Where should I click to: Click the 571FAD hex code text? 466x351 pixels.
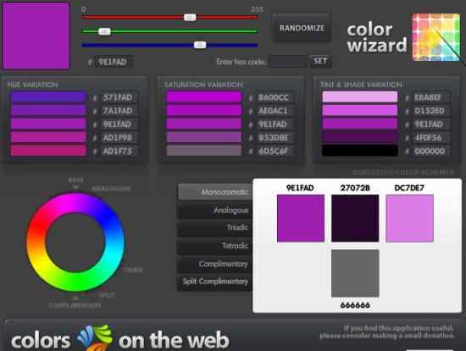tap(118, 97)
